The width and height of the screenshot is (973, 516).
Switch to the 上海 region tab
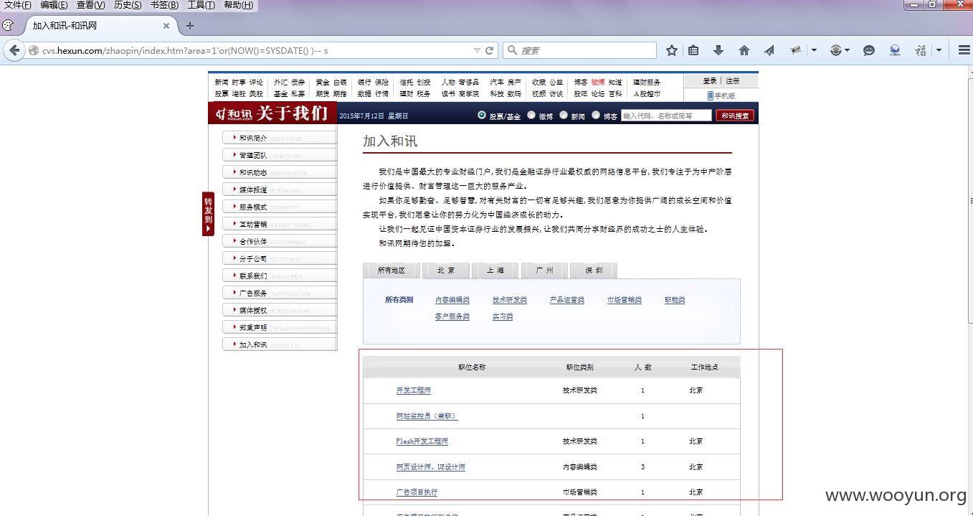pyautogui.click(x=495, y=271)
